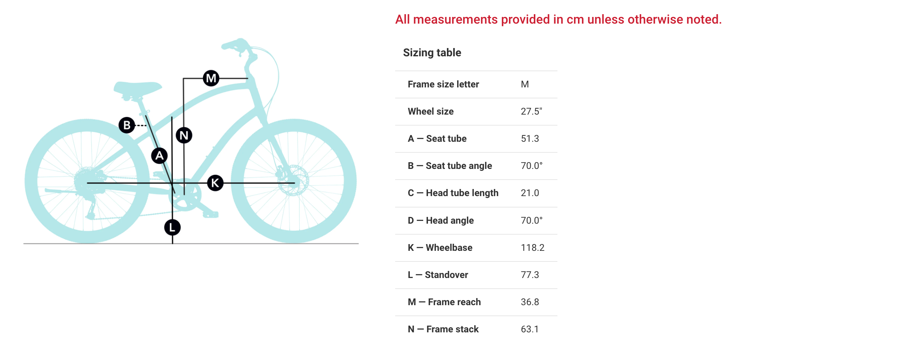This screenshot has width=923, height=341.
Task: Select the Sizing table heading
Action: coord(432,53)
